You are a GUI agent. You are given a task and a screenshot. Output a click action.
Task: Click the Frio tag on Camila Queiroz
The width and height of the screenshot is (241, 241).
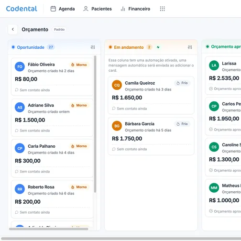pyautogui.click(x=182, y=83)
